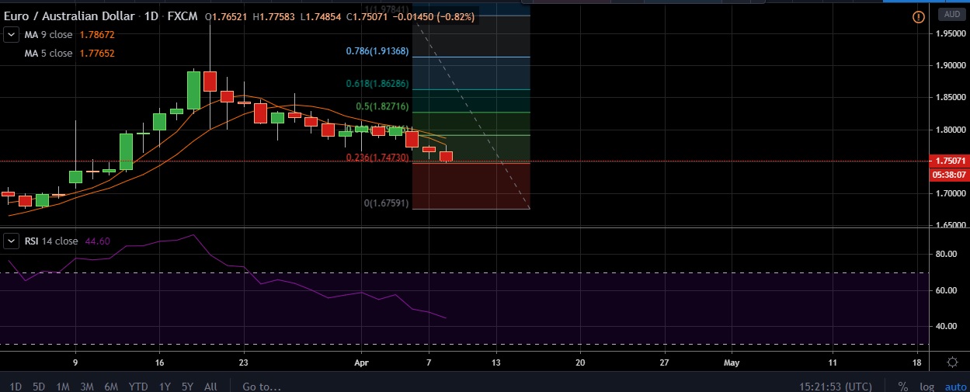Select the 1D date range

coord(14,386)
